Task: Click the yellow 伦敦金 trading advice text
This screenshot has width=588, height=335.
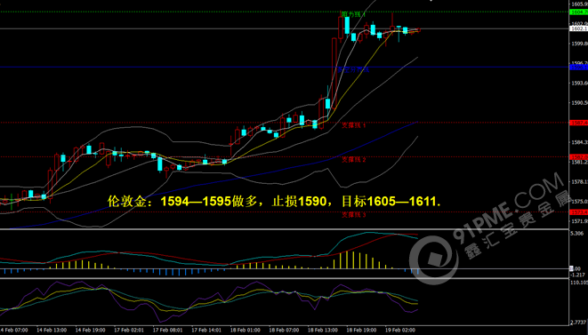Action: point(274,202)
